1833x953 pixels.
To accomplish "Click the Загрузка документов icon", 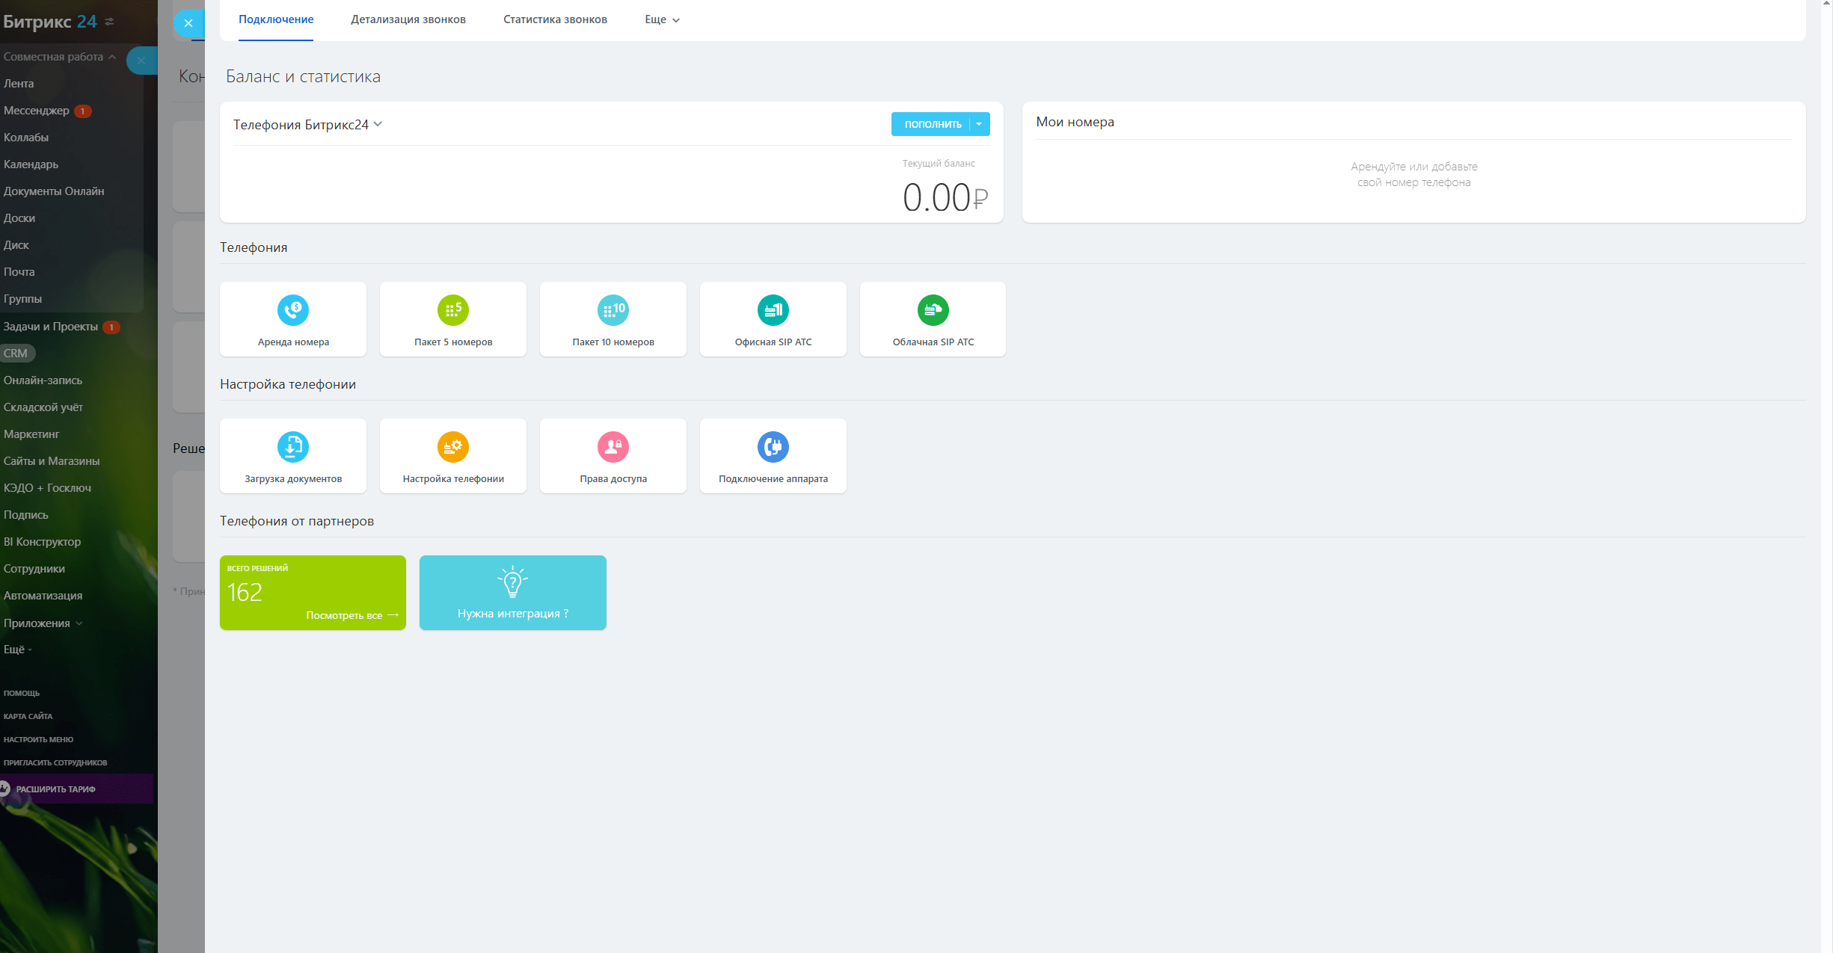I will [293, 446].
